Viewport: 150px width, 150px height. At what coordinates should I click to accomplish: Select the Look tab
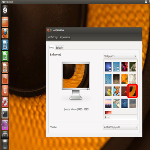click(52, 47)
